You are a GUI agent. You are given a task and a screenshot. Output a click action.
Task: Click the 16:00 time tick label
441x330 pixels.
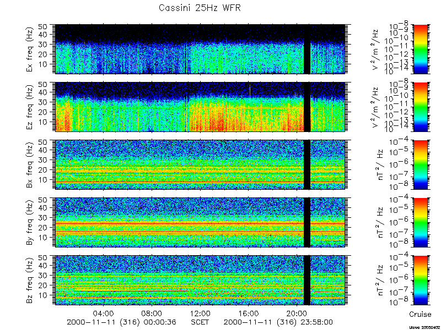249,313
